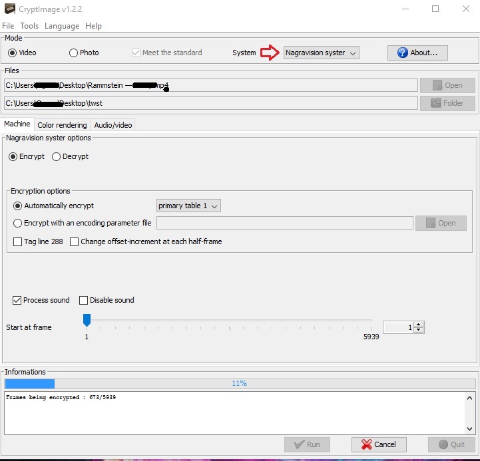Click the Quit button
This screenshot has height=461, width=480.
coord(451,444)
